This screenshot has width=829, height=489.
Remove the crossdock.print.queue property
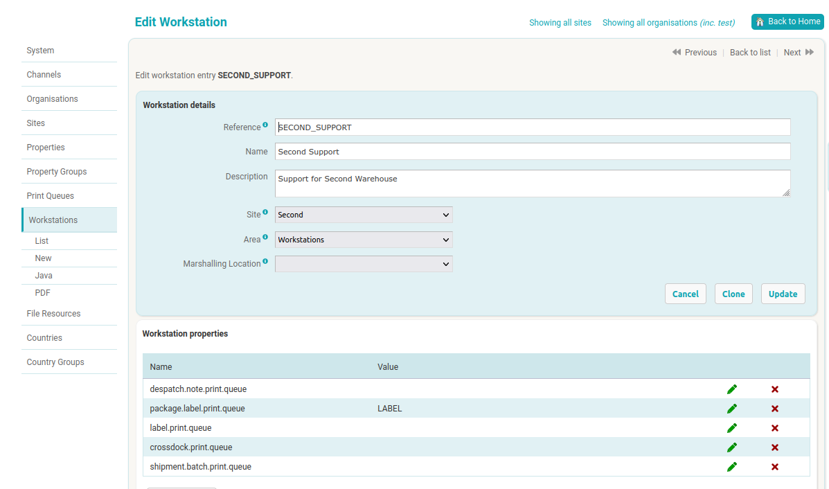point(775,447)
